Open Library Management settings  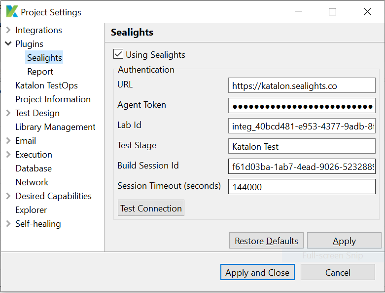(55, 127)
